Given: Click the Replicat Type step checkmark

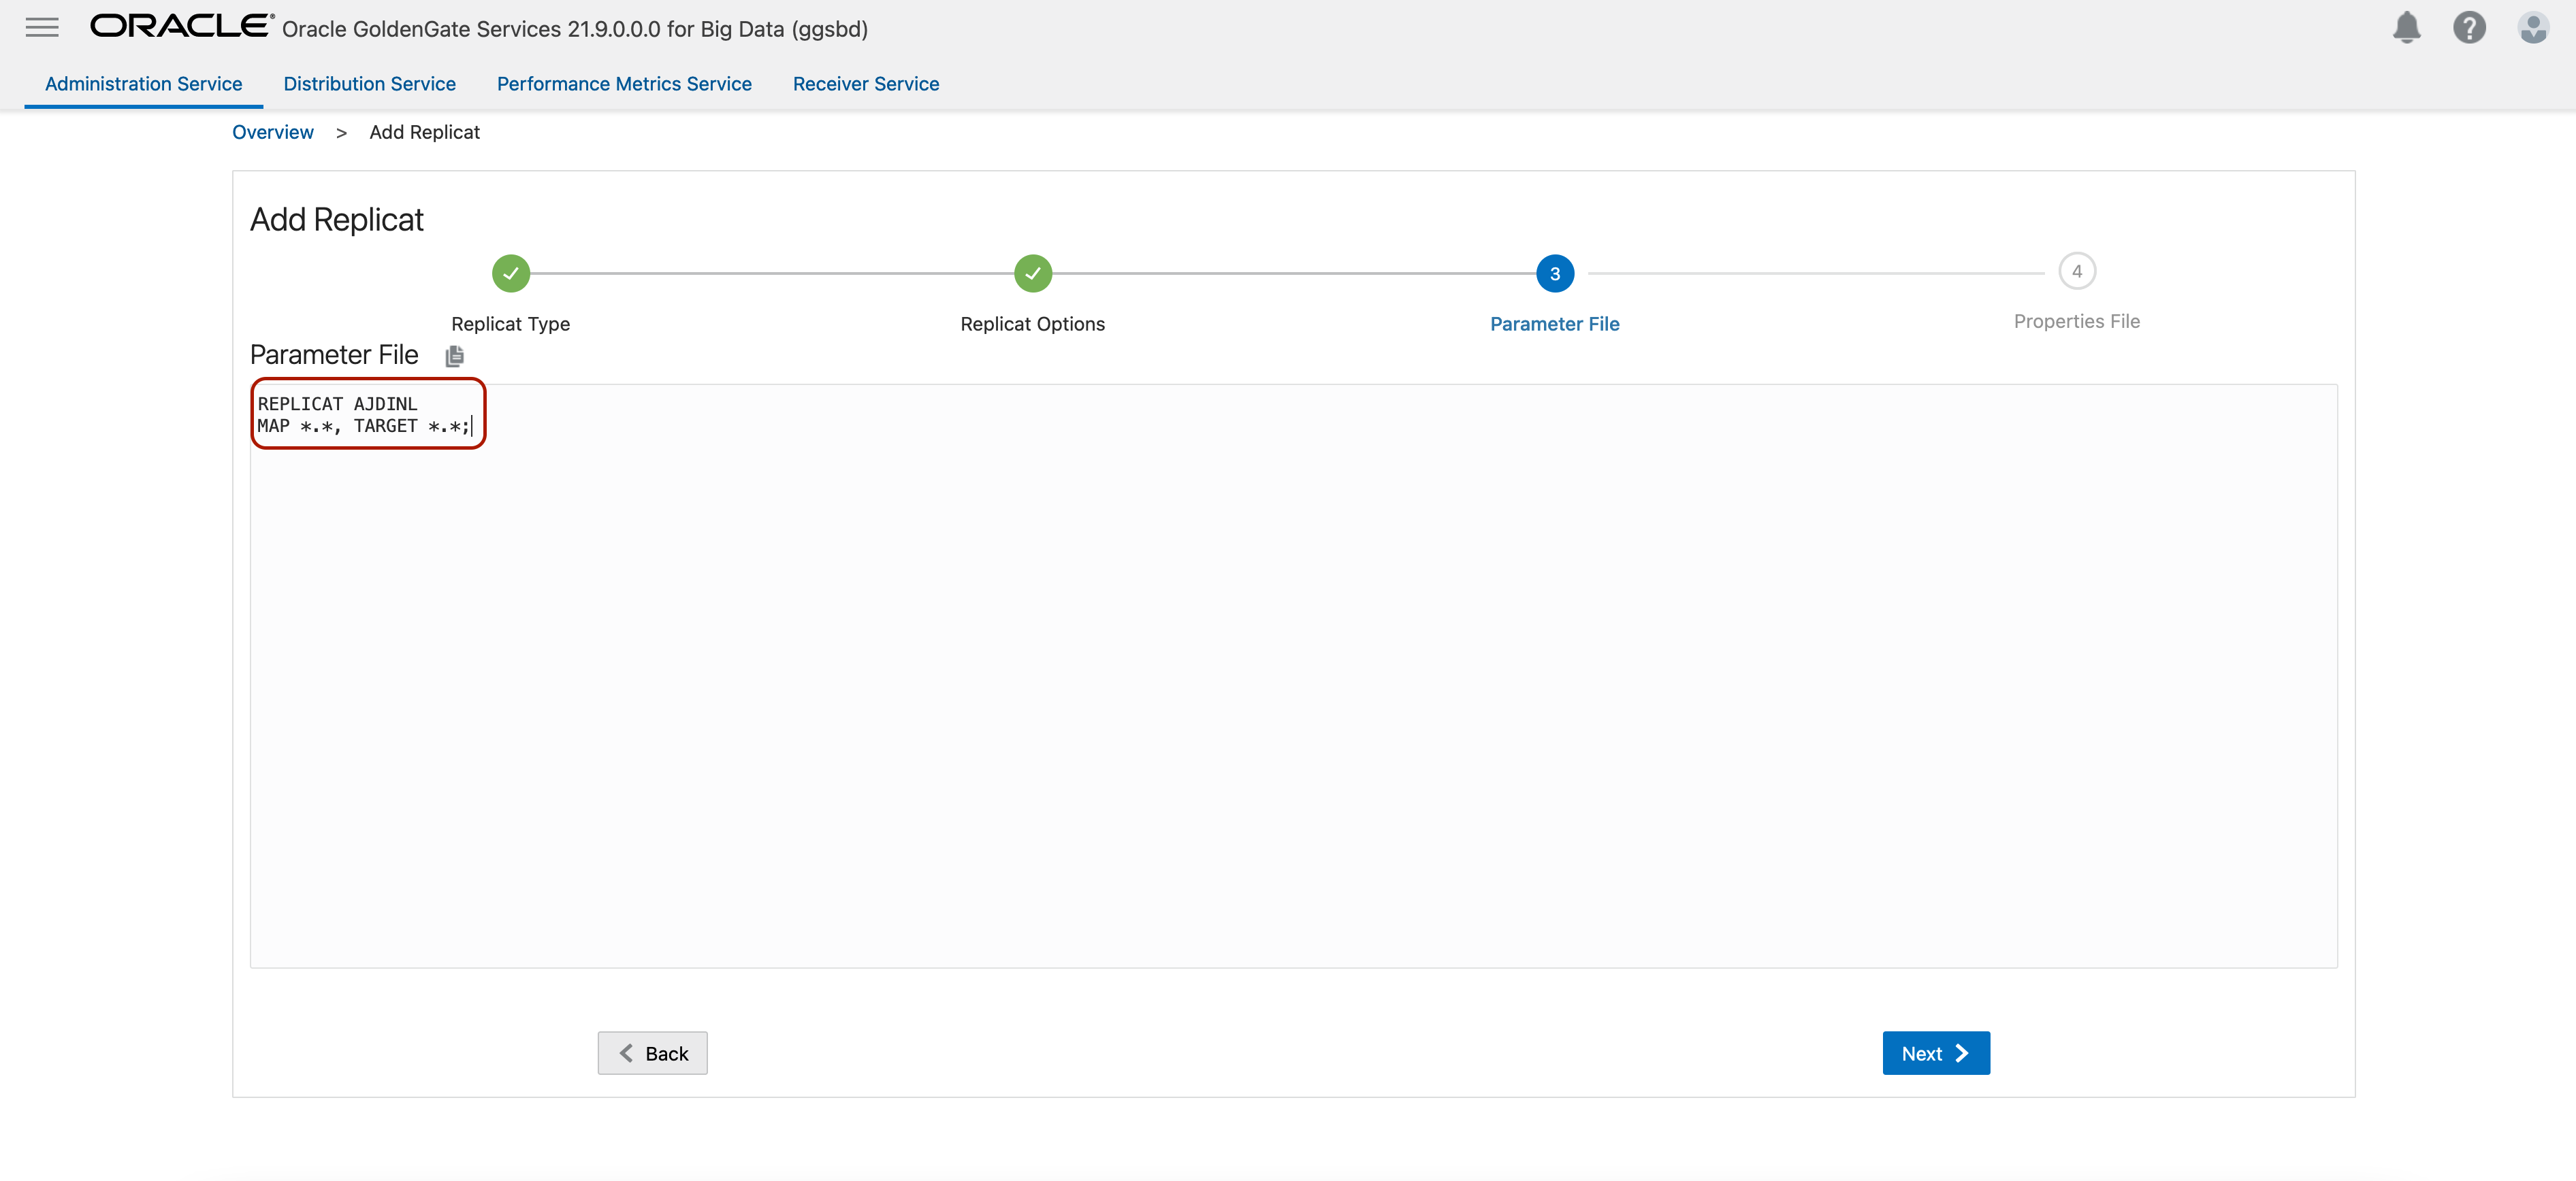Looking at the screenshot, I should tap(510, 273).
